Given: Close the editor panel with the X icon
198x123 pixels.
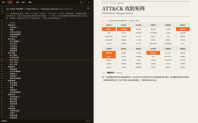Looking at the screenshot, I should tap(89, 2).
